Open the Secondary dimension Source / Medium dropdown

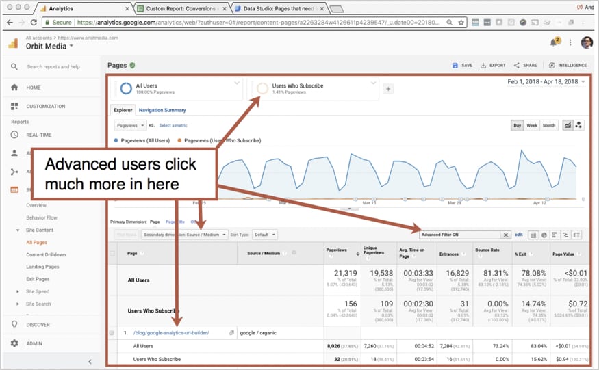click(184, 235)
